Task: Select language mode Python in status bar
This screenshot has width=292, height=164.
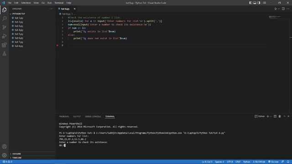Action: (246, 162)
